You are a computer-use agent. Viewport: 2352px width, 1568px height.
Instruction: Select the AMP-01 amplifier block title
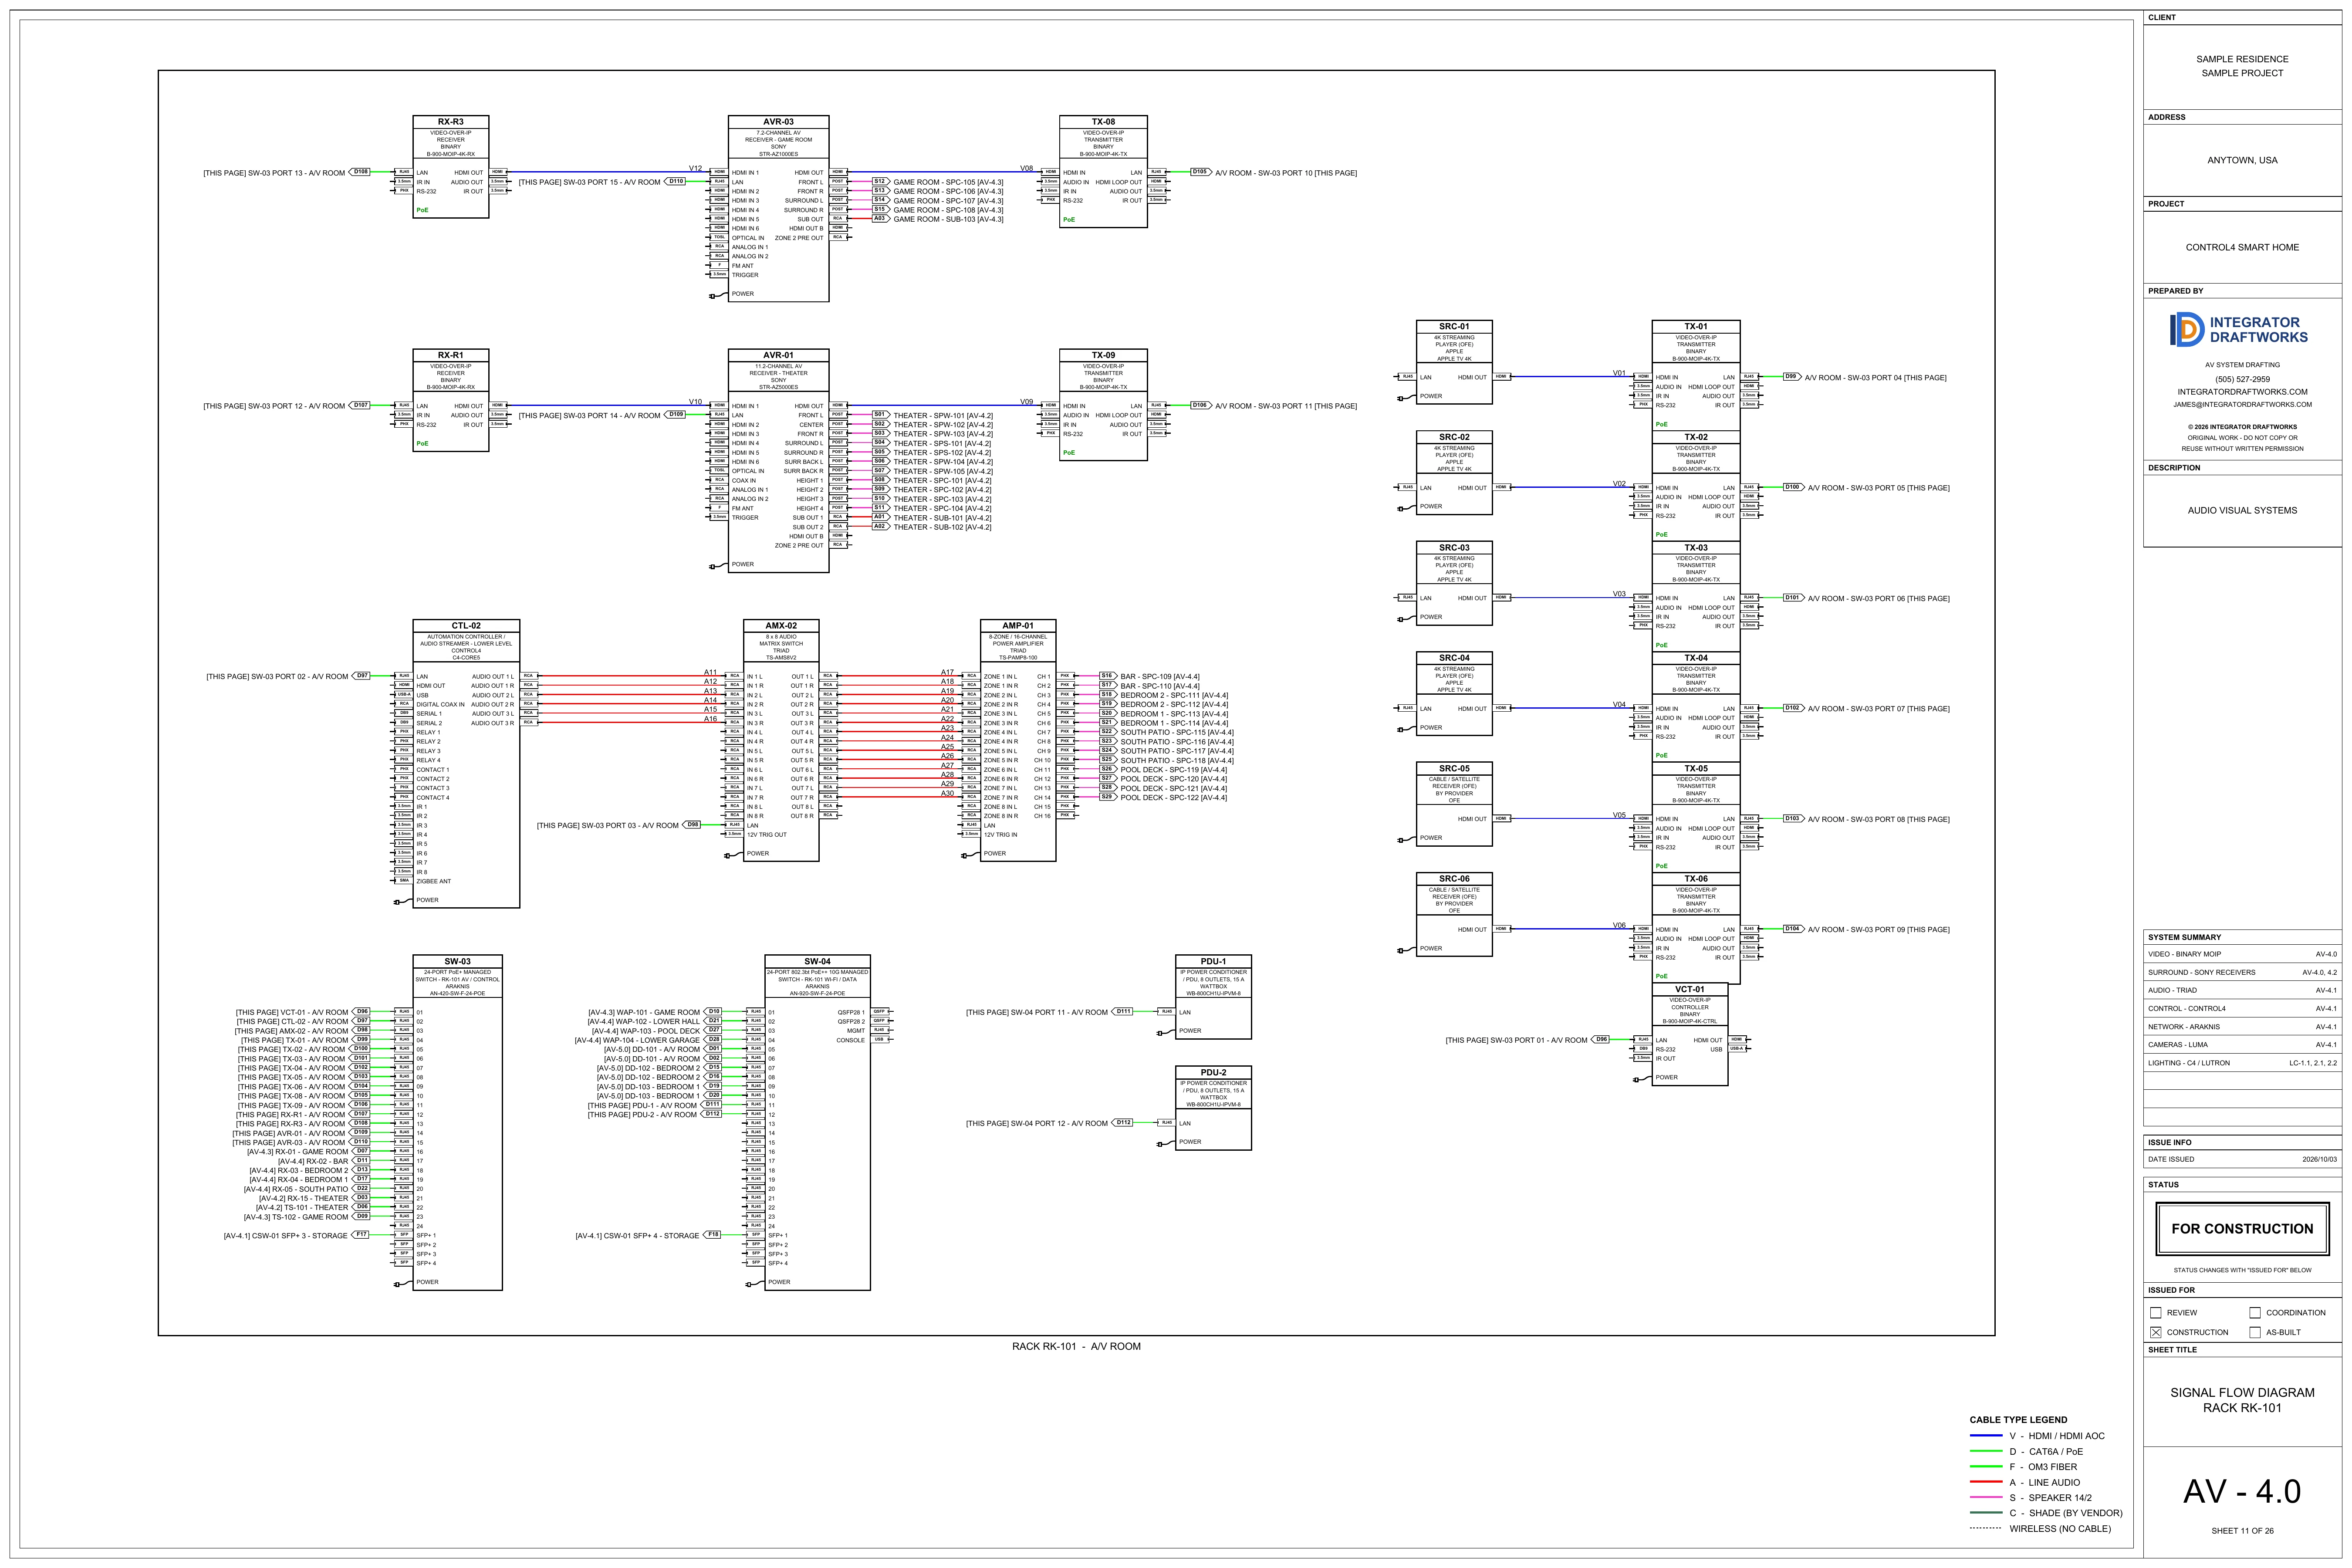(x=1018, y=626)
